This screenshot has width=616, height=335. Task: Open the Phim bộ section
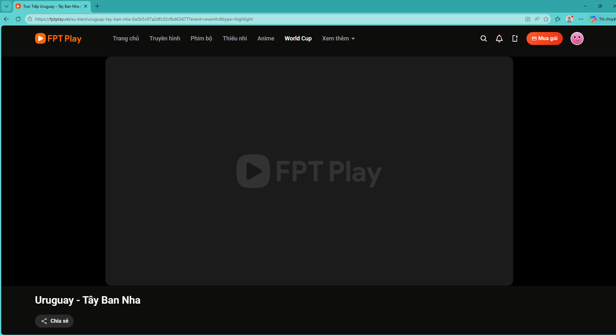point(201,38)
